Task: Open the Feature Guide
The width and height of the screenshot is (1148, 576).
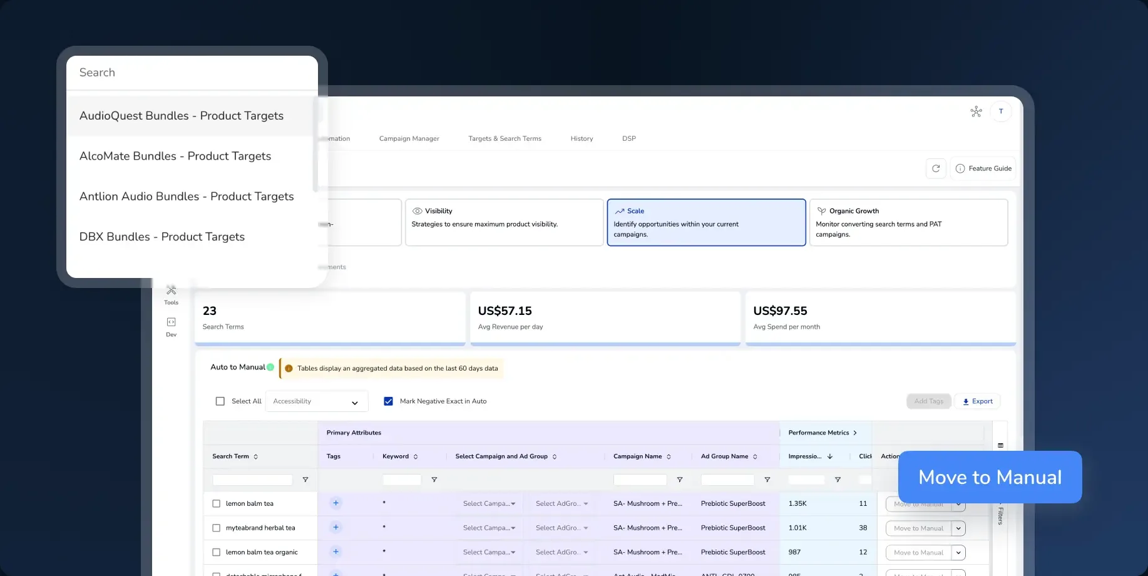Action: click(983, 168)
